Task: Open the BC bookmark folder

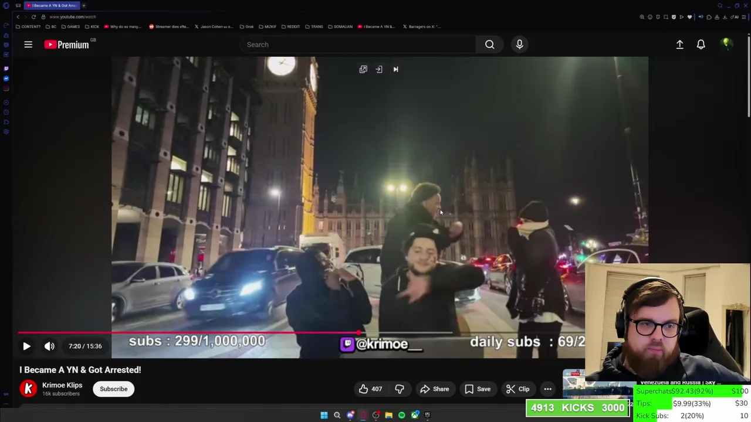Action: [x=51, y=26]
